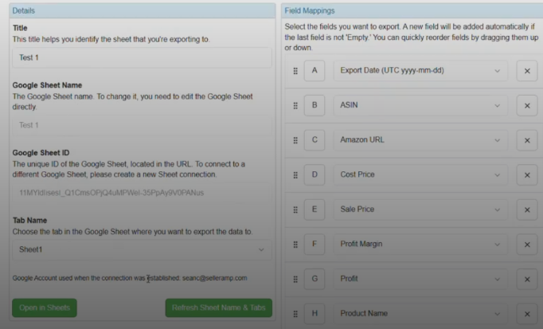The image size is (543, 329).
Task: Remove the Amazon URL field mapping
Action: tap(527, 140)
